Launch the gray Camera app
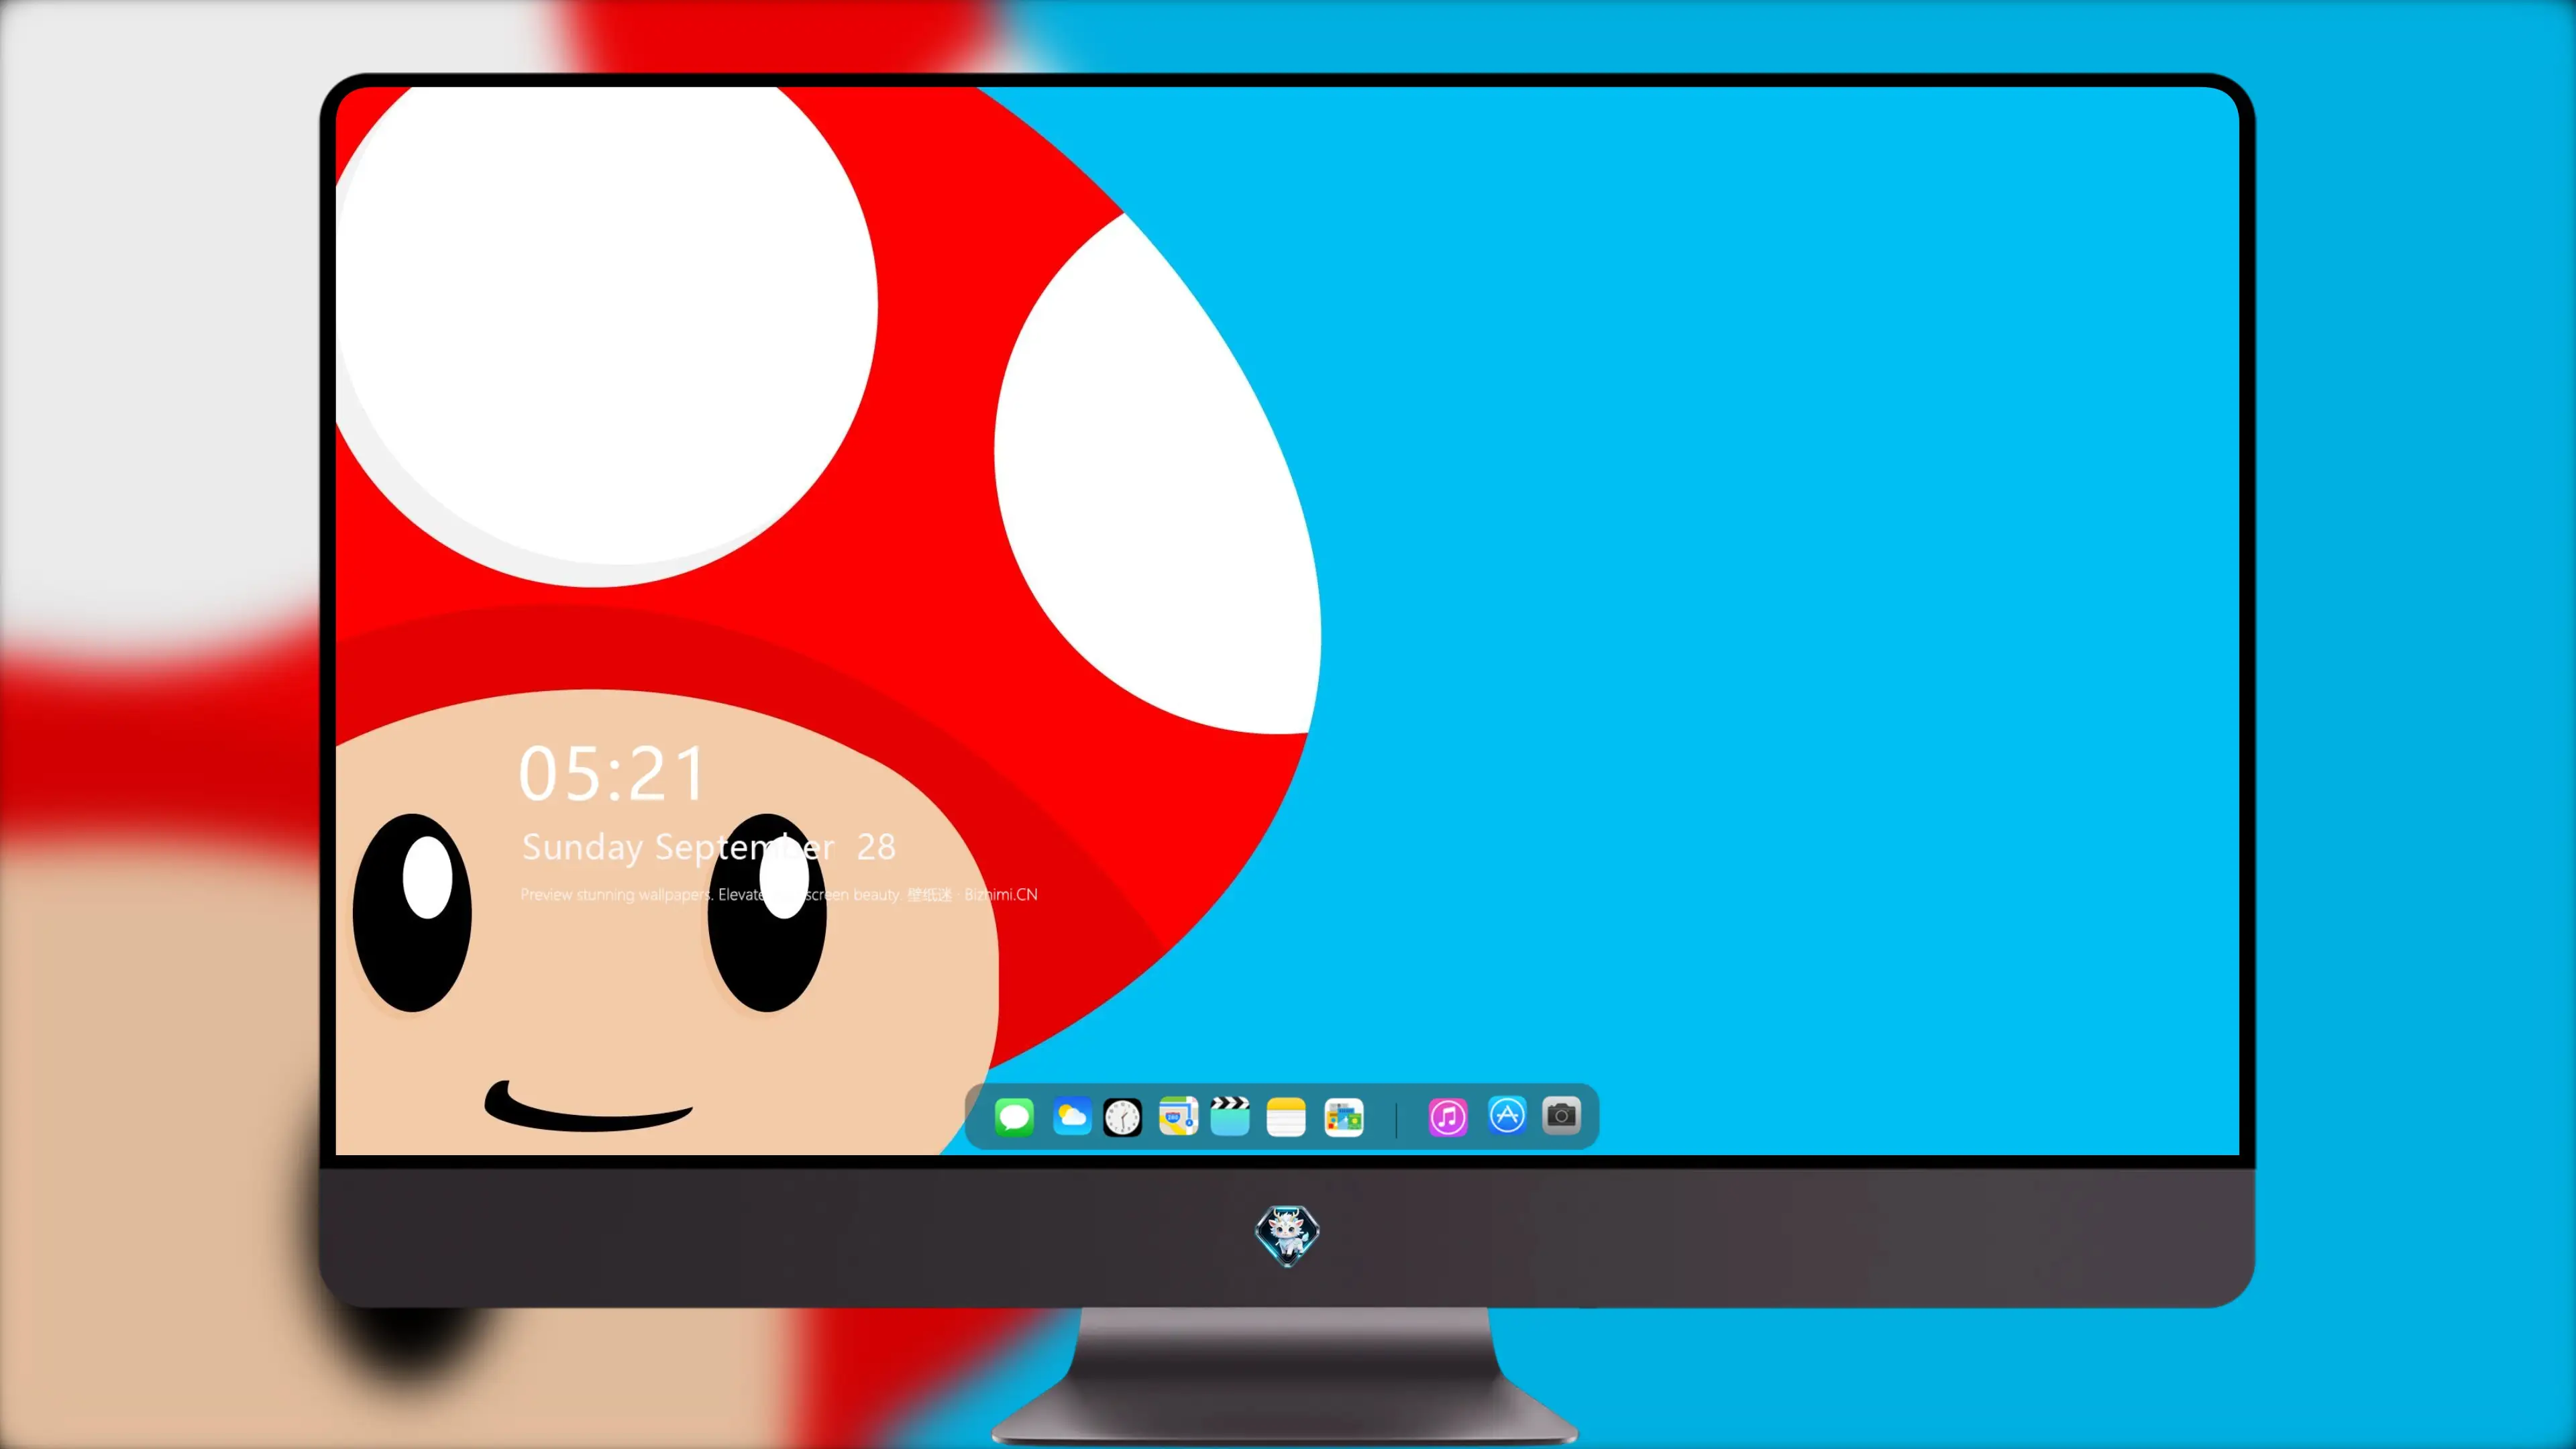Screen dimensions: 2576x1449 point(1561,1115)
